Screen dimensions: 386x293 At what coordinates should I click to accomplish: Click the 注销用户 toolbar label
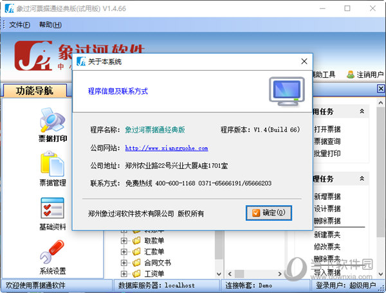click(x=370, y=75)
